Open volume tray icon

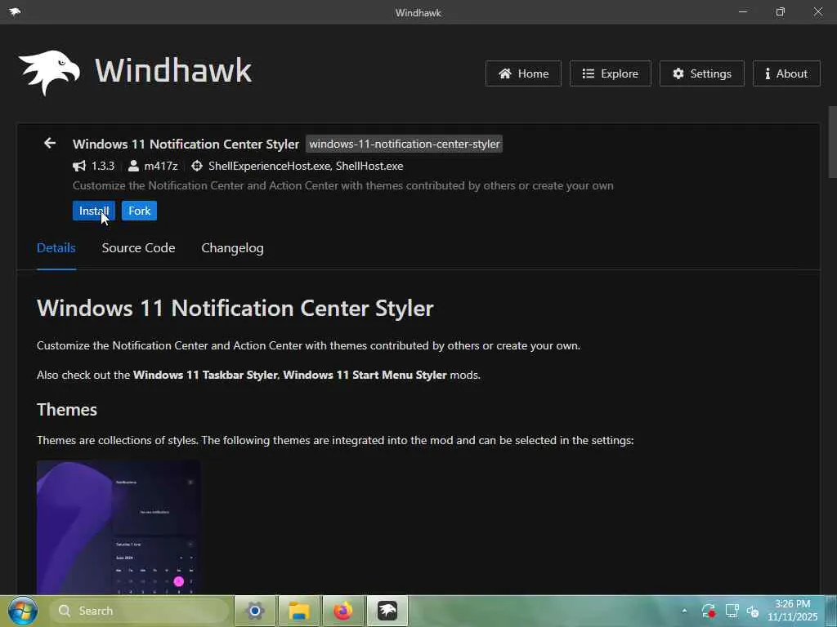[x=753, y=611]
